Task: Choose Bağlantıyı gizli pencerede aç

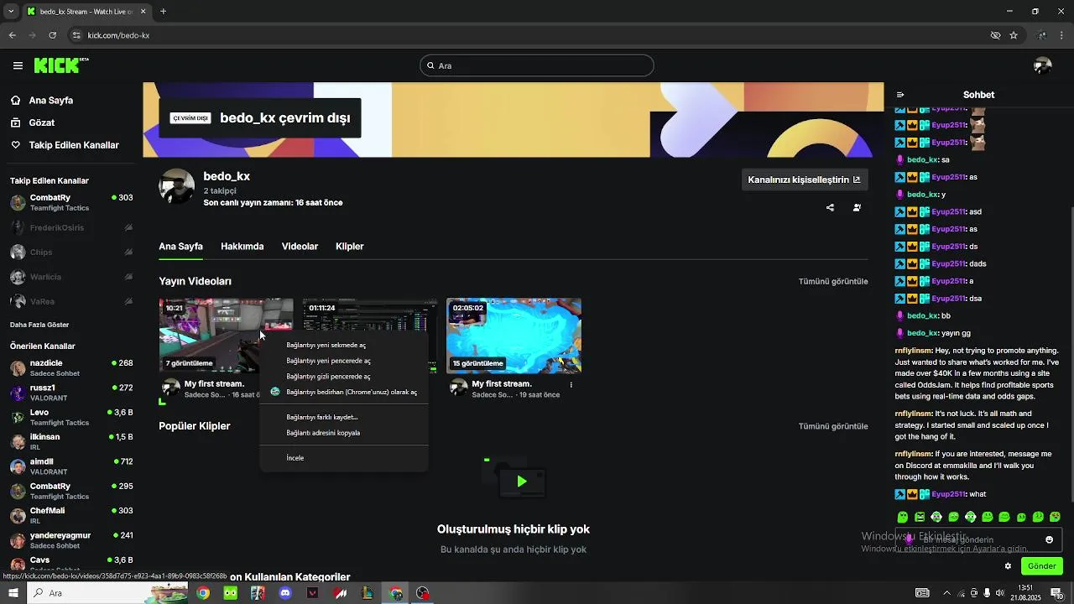Action: tap(328, 377)
